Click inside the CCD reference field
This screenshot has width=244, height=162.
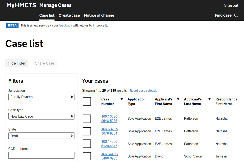pos(41,155)
